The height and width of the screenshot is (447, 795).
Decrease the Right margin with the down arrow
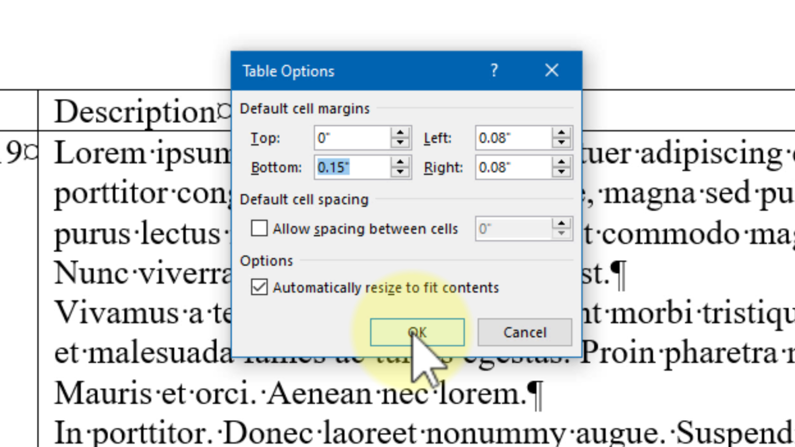pos(562,173)
